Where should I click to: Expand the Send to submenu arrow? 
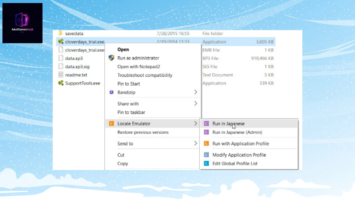coord(196,144)
